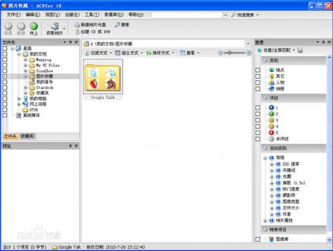Expand the Photo Properties auto category
333x251 pixels.
coord(265,221)
